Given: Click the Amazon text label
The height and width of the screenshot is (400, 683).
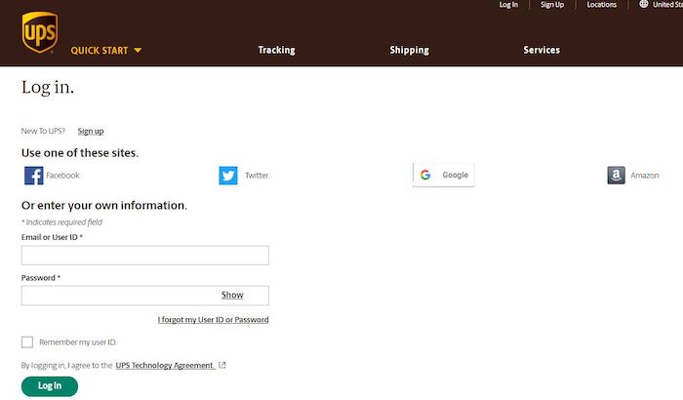Looking at the screenshot, I should click(x=645, y=176).
